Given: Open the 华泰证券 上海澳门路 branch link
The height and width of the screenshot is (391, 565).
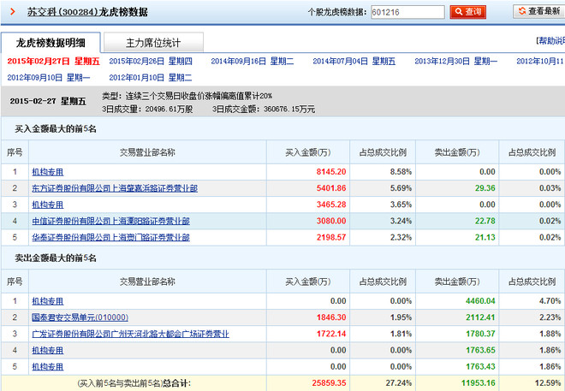Looking at the screenshot, I should point(110,237).
